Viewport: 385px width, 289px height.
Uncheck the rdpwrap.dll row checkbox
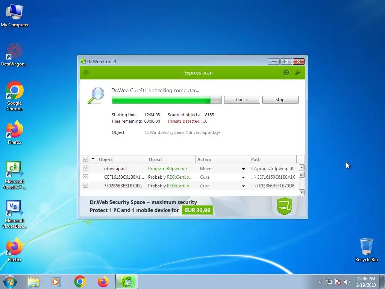pos(85,168)
